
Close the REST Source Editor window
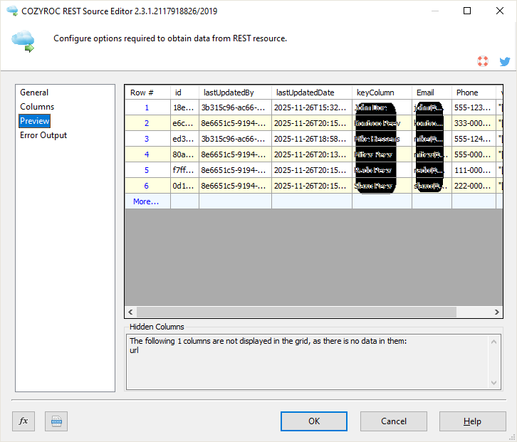[x=499, y=11]
